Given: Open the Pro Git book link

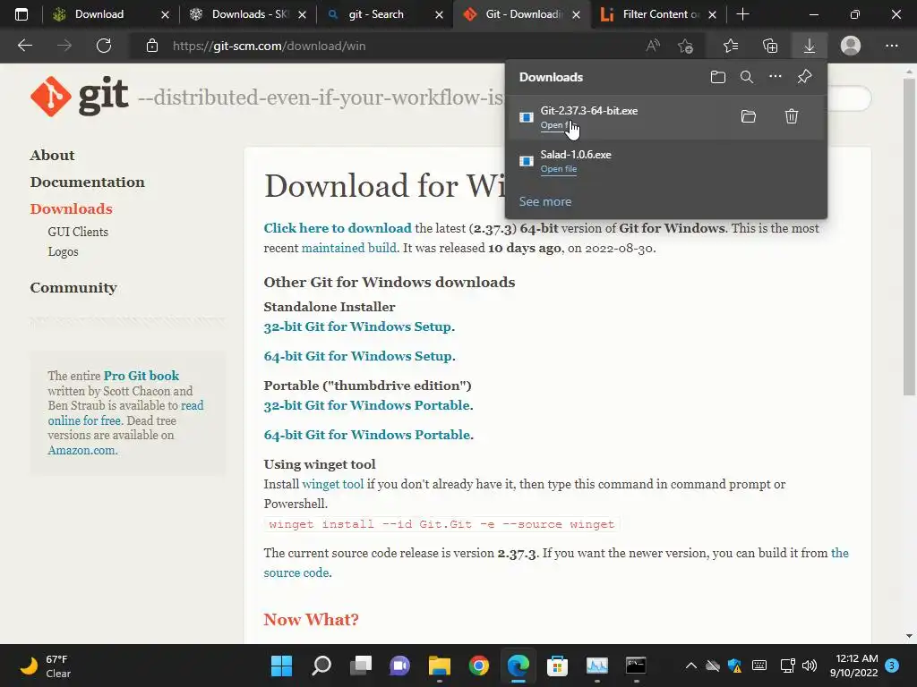Looking at the screenshot, I should tap(141, 376).
